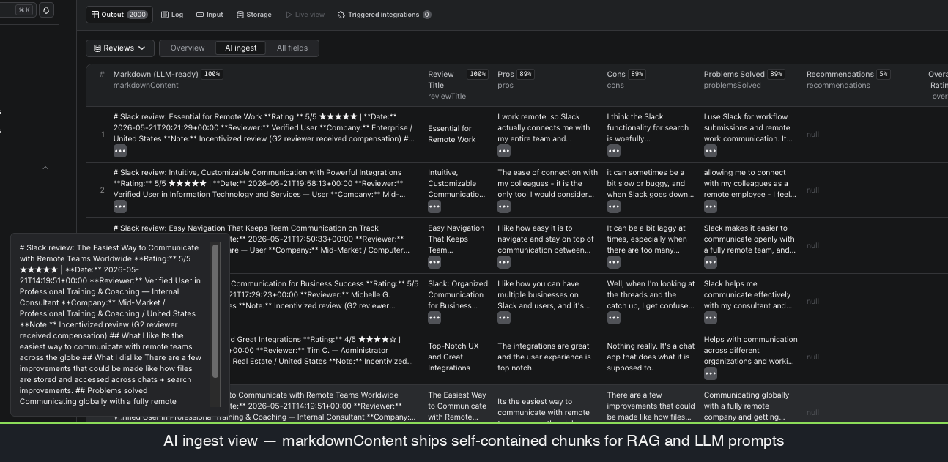Open the Storage tab
This screenshot has height=462, width=948.
pos(254,15)
